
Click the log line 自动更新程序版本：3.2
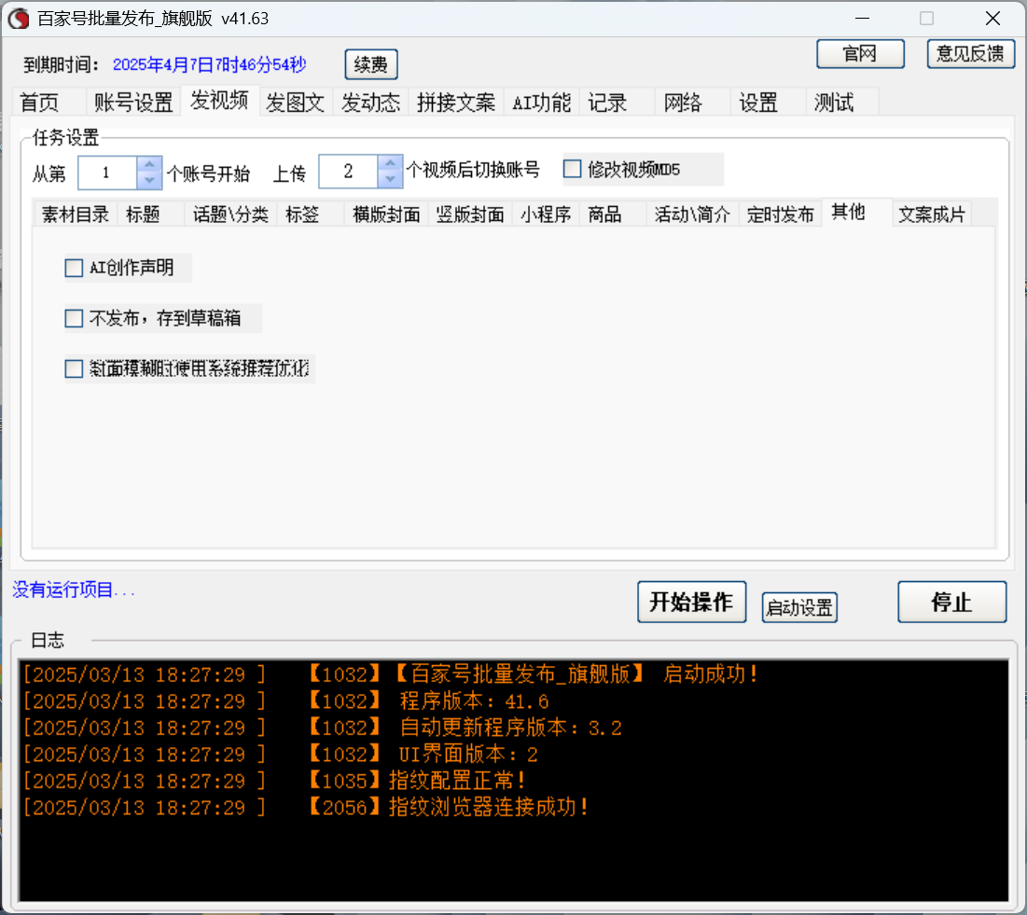click(322, 728)
